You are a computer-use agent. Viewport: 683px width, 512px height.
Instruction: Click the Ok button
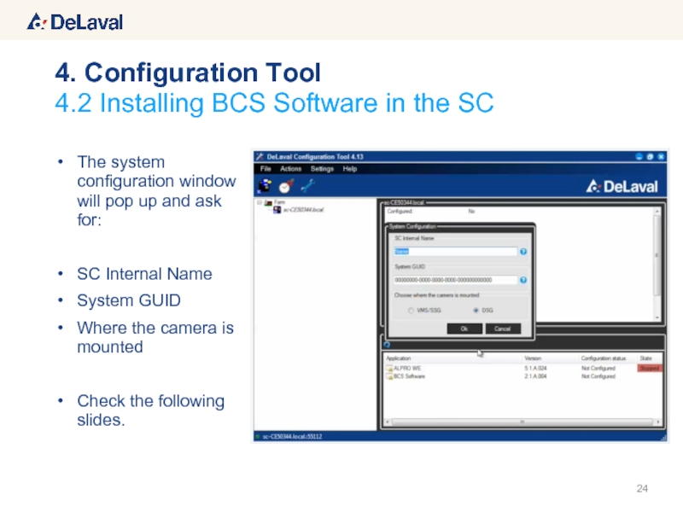464,329
